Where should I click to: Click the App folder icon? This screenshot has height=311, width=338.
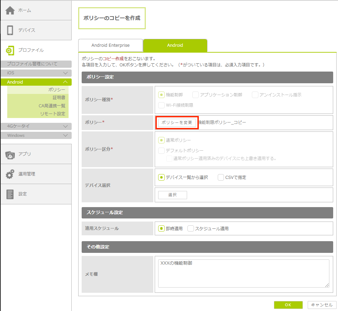[x=10, y=154]
